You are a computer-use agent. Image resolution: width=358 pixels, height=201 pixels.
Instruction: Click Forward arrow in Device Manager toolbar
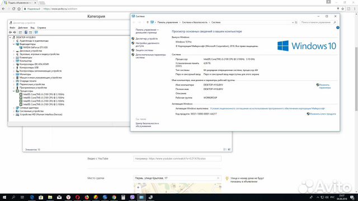pos(15,32)
